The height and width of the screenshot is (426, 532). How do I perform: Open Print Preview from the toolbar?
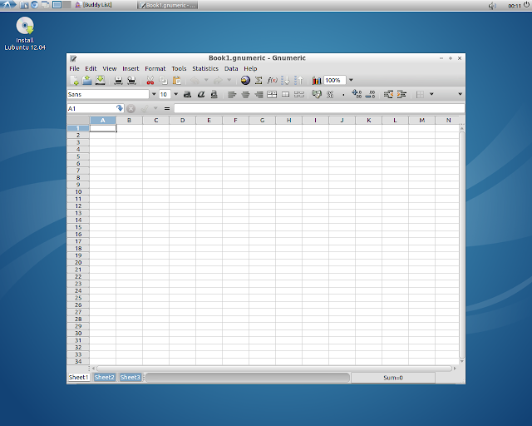coord(131,81)
